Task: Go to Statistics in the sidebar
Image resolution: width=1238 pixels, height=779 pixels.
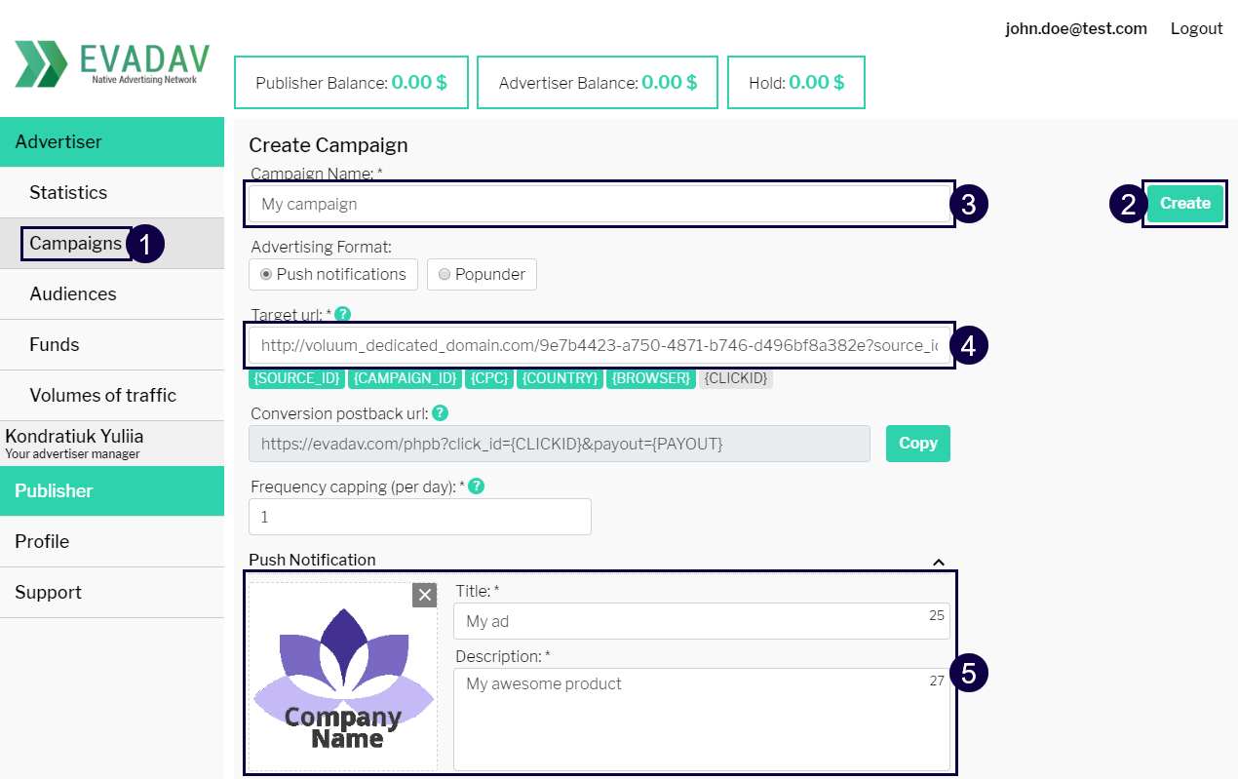Action: point(68,192)
